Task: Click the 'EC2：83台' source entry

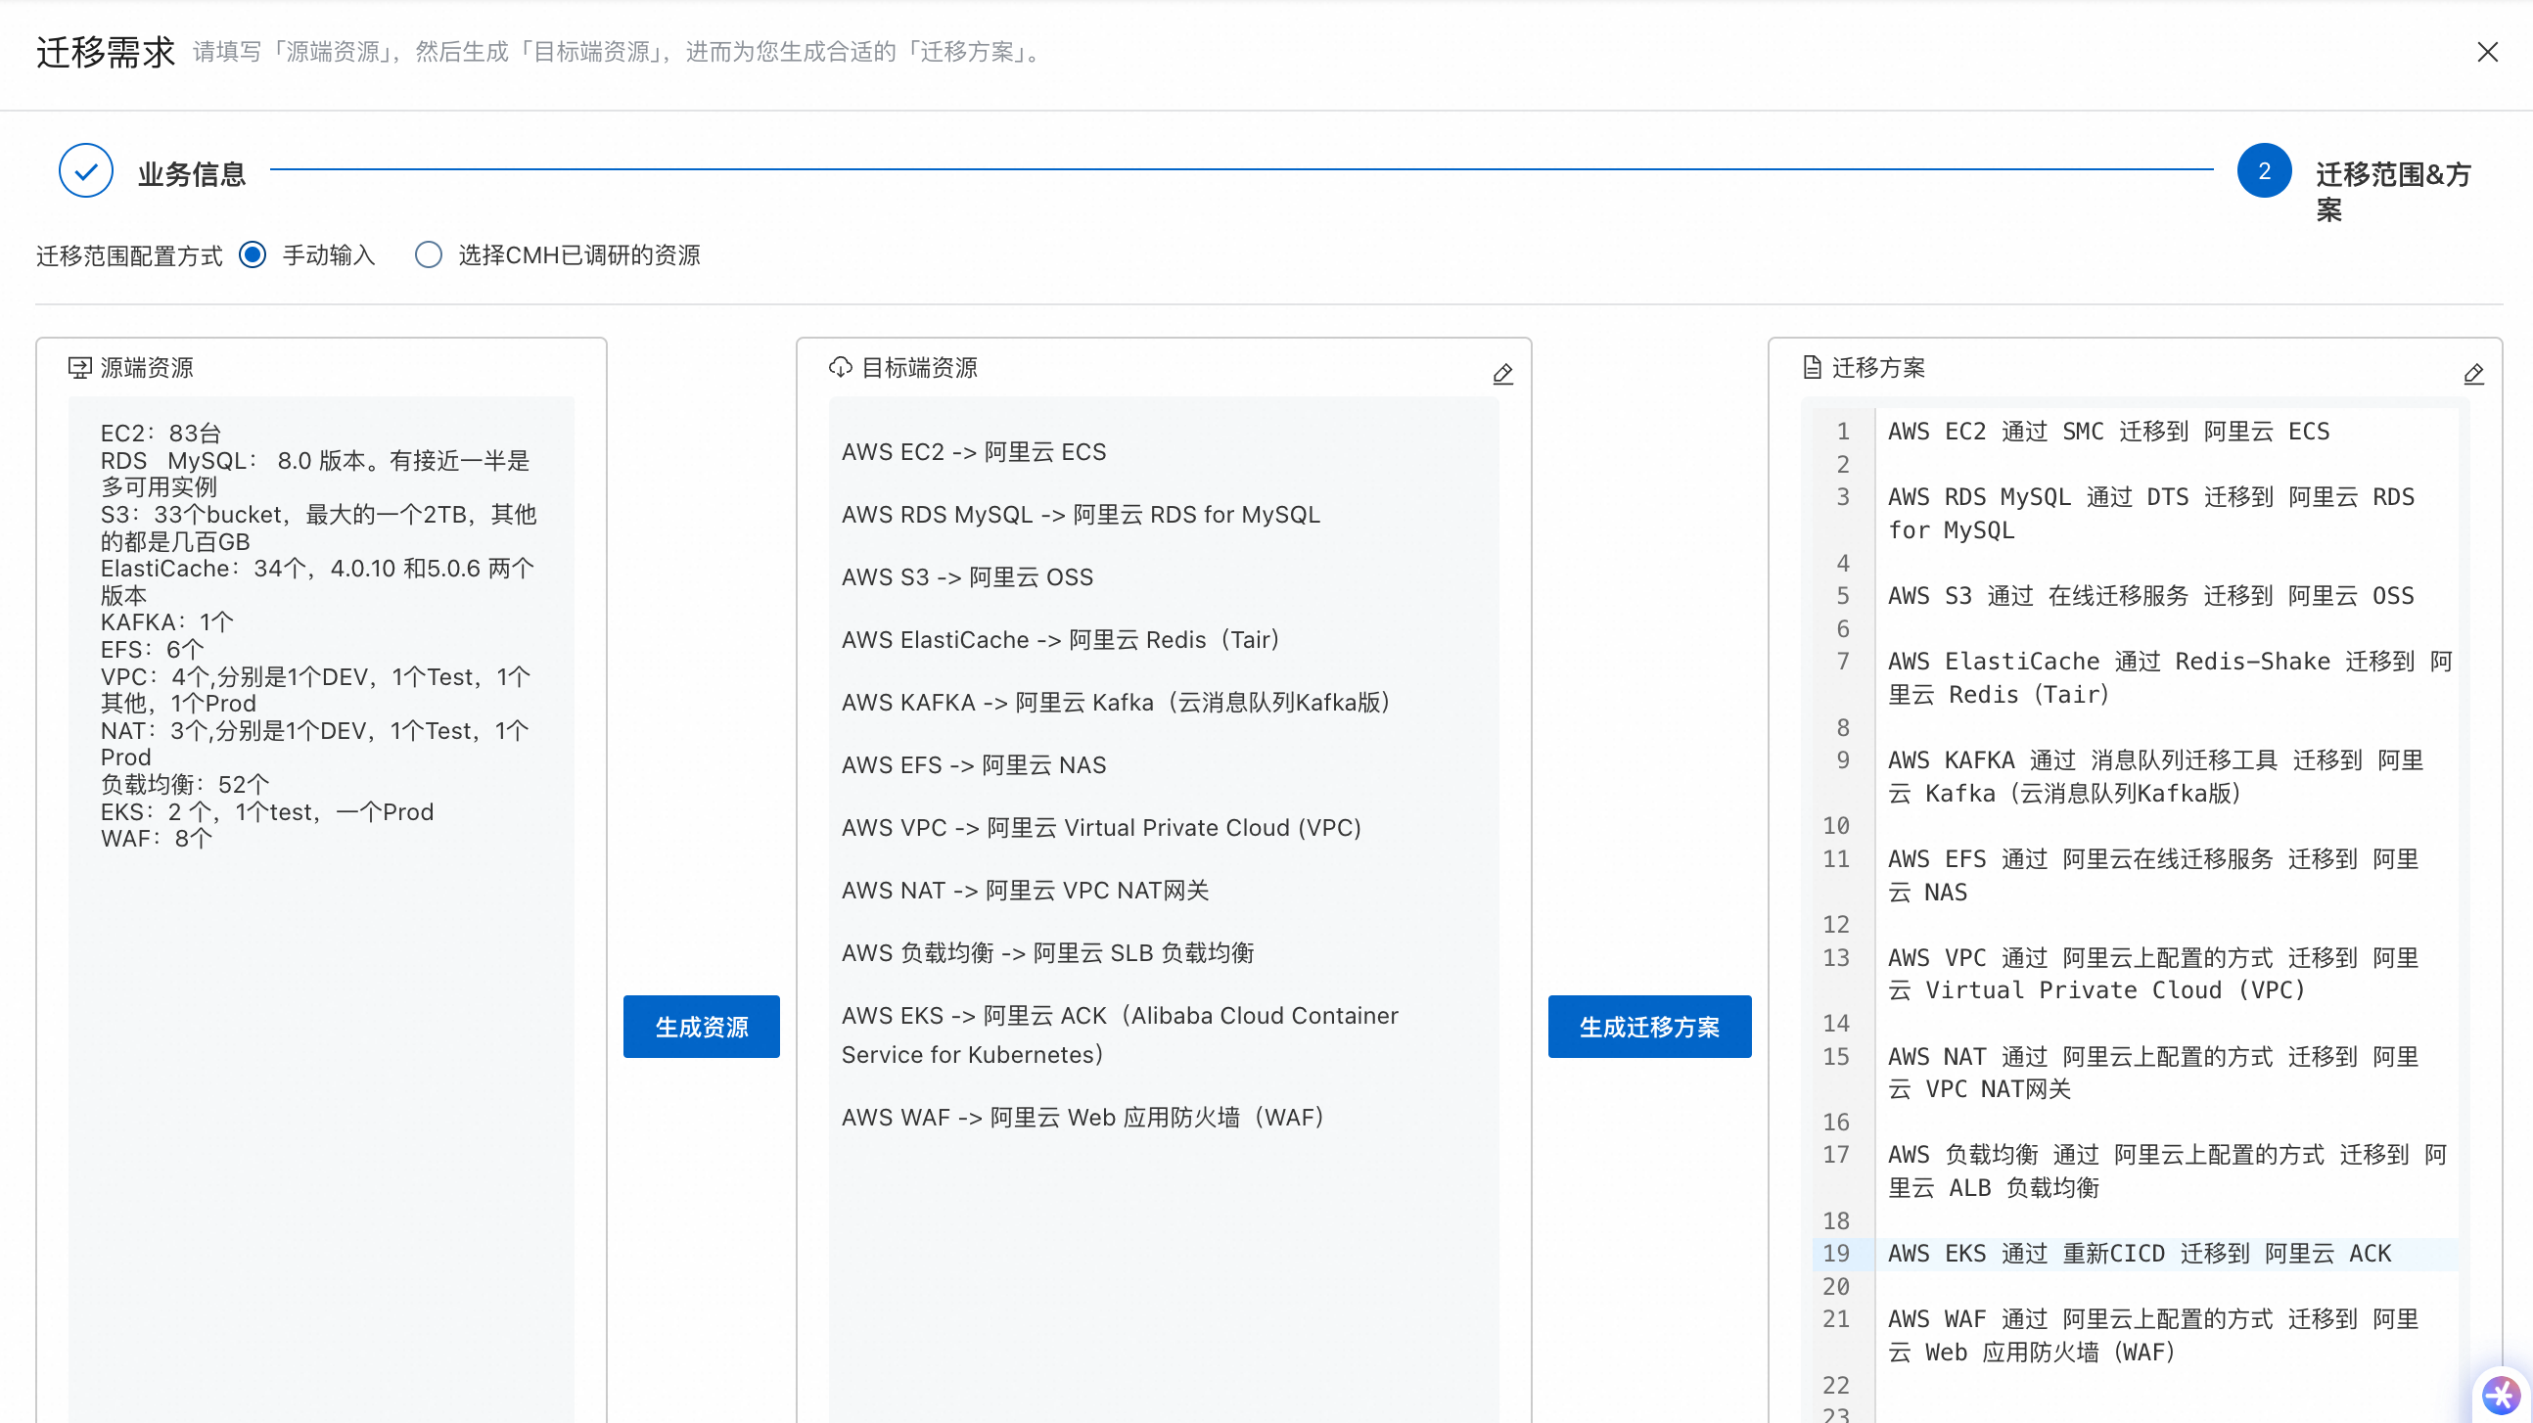Action: click(161, 433)
